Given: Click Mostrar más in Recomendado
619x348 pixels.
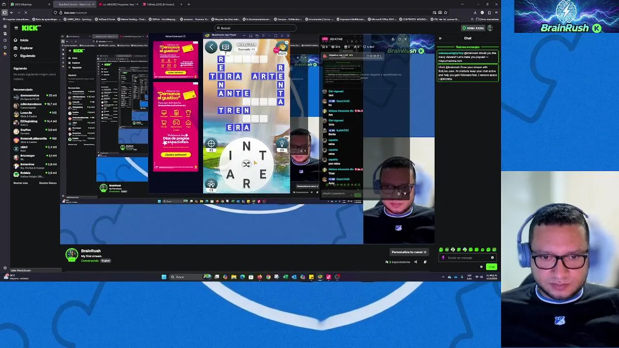Looking at the screenshot, I should point(21,183).
